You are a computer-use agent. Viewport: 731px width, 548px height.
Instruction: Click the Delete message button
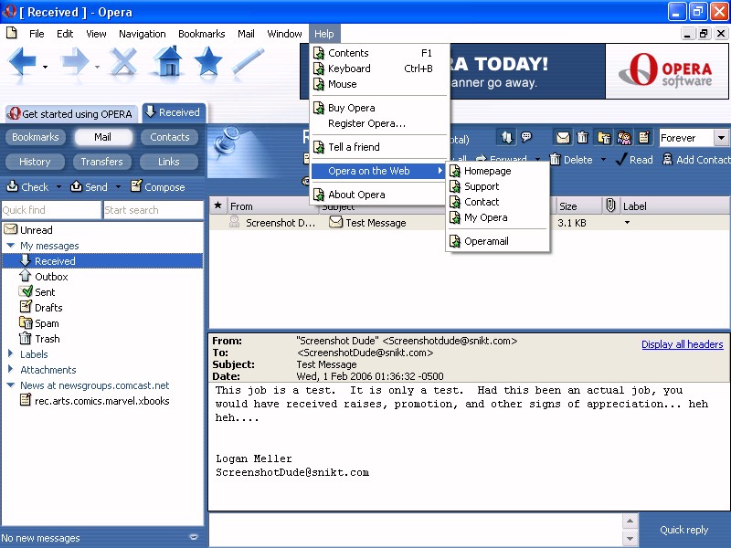pyautogui.click(x=572, y=160)
